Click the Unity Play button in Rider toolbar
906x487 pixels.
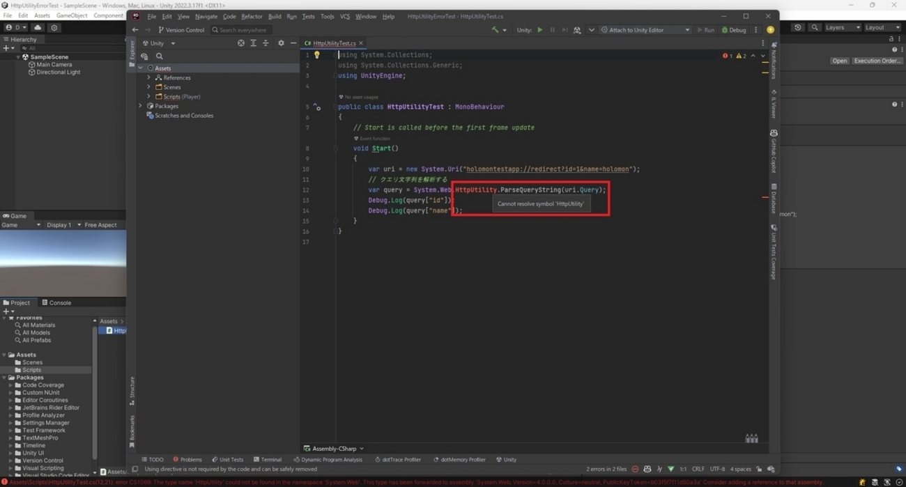(x=539, y=30)
